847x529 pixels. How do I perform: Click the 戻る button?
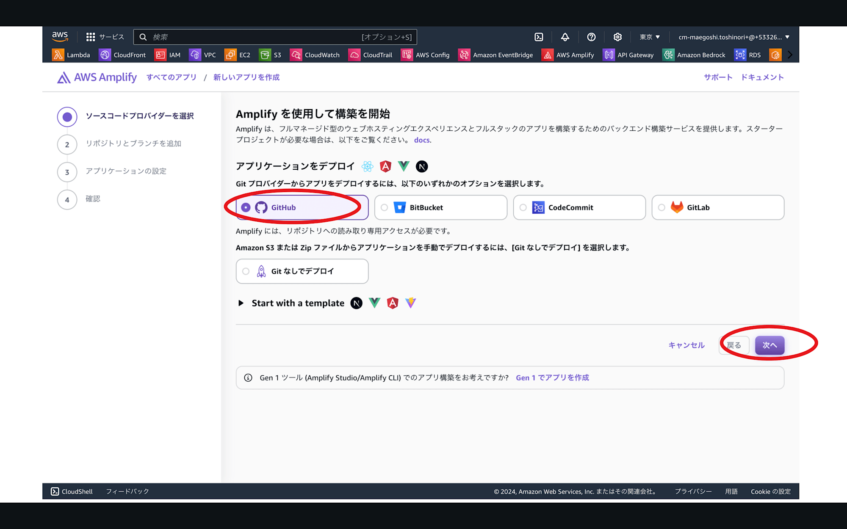click(x=734, y=345)
